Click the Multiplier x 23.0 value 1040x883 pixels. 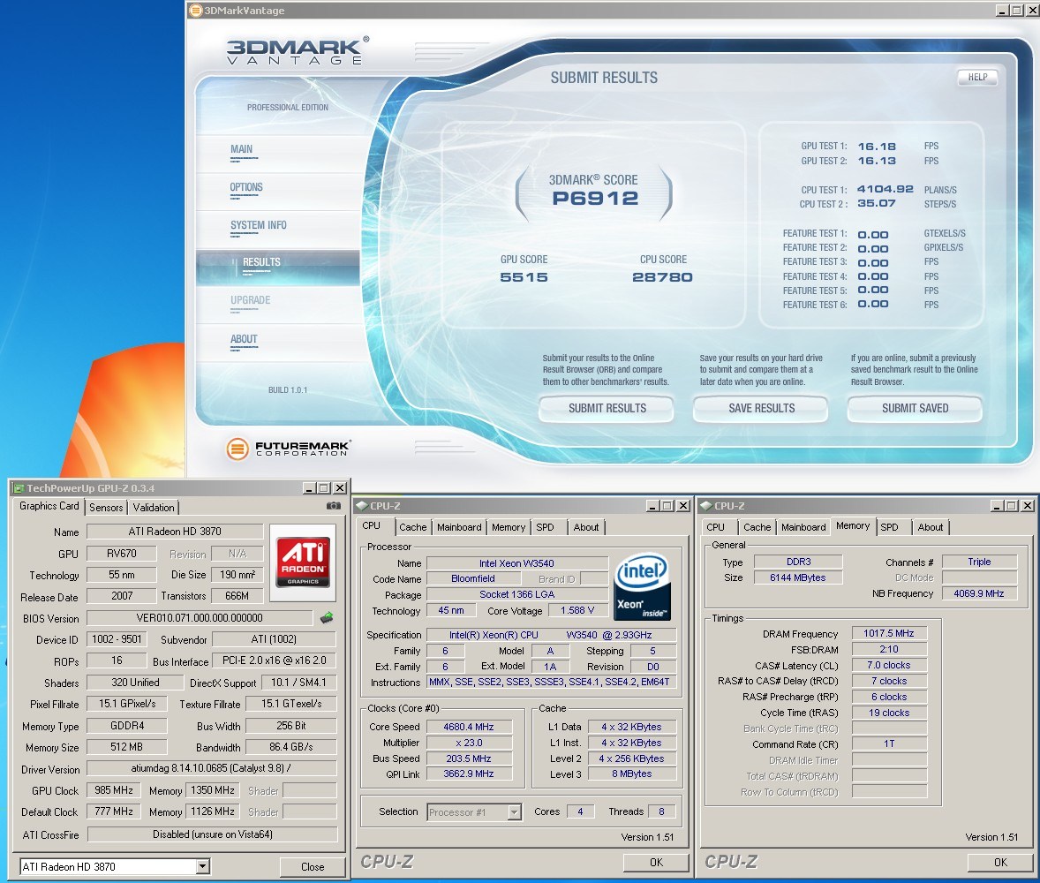pyautogui.click(x=469, y=743)
